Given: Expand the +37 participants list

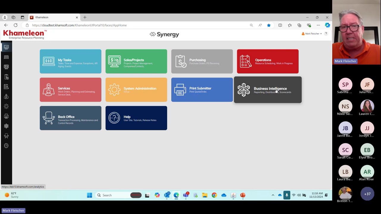Looking at the screenshot, I should pos(367,194).
